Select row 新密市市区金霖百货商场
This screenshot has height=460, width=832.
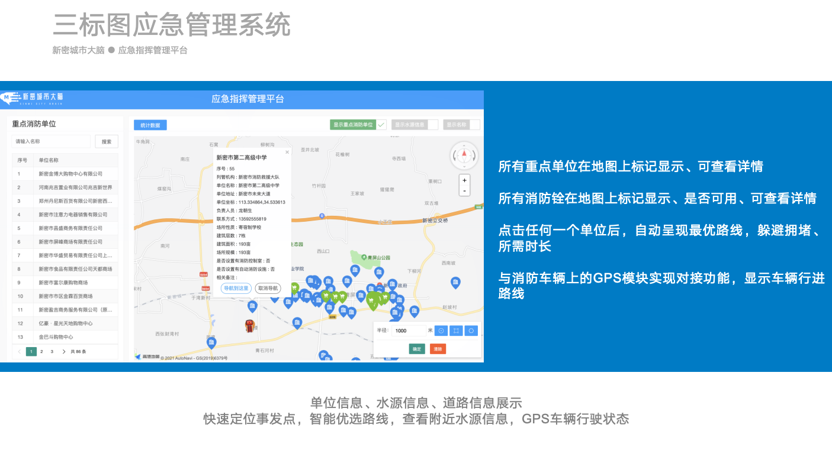click(65, 296)
